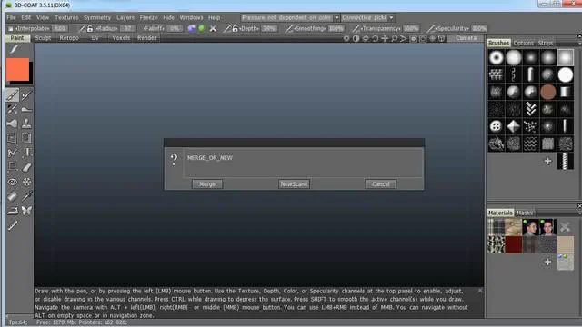The height and width of the screenshot is (327, 582).
Task: Click camera rotate icon in view toolbar
Action: coord(376,38)
